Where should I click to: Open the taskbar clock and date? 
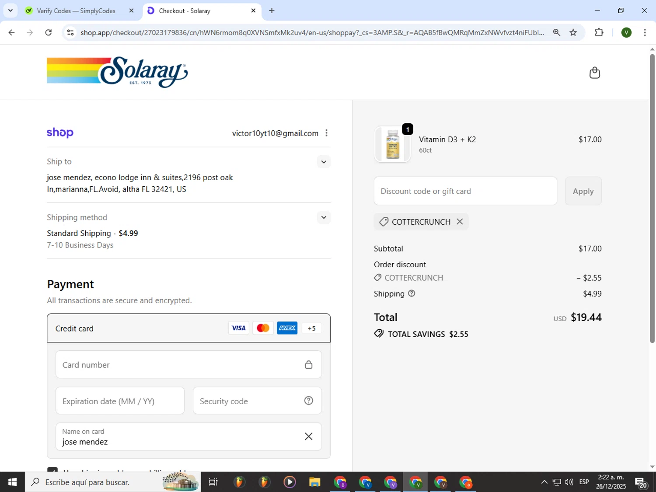611,482
